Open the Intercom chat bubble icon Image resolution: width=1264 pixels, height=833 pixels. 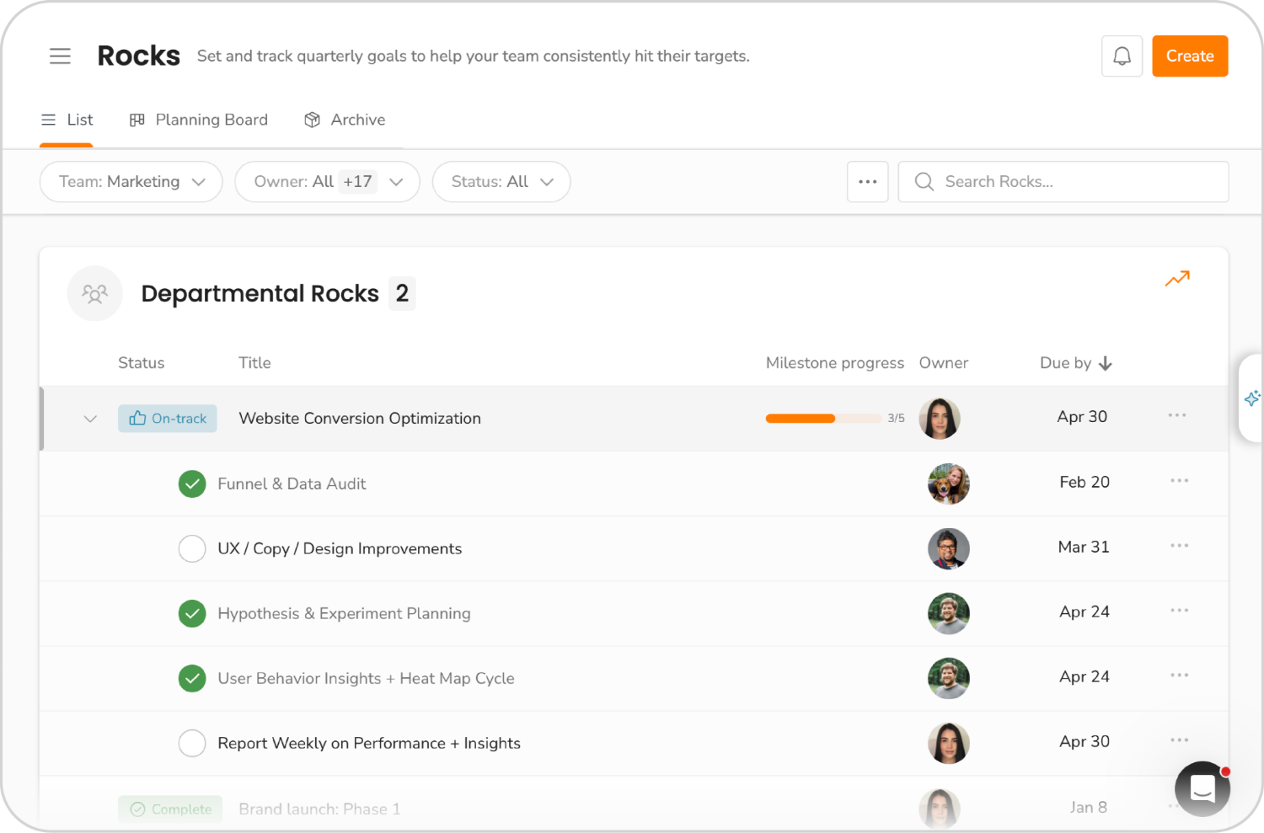tap(1202, 788)
